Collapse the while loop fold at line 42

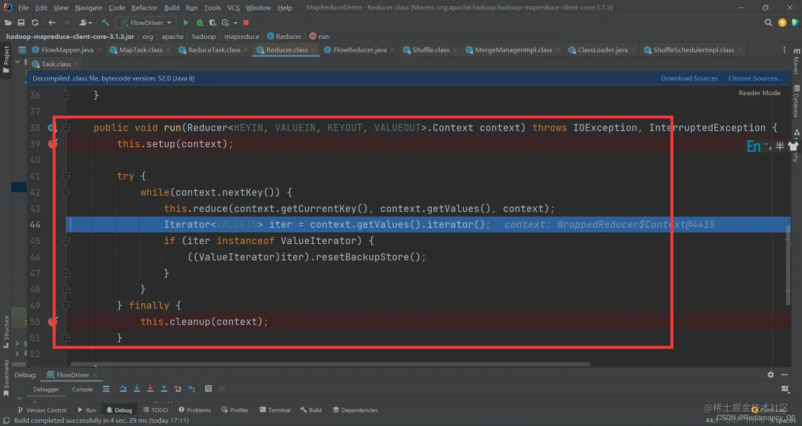[x=66, y=192]
